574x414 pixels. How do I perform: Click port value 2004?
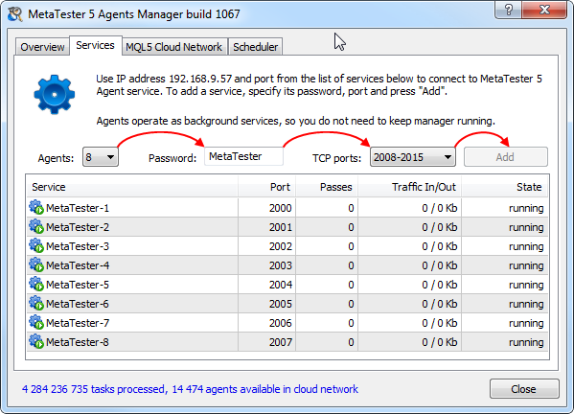[281, 285]
